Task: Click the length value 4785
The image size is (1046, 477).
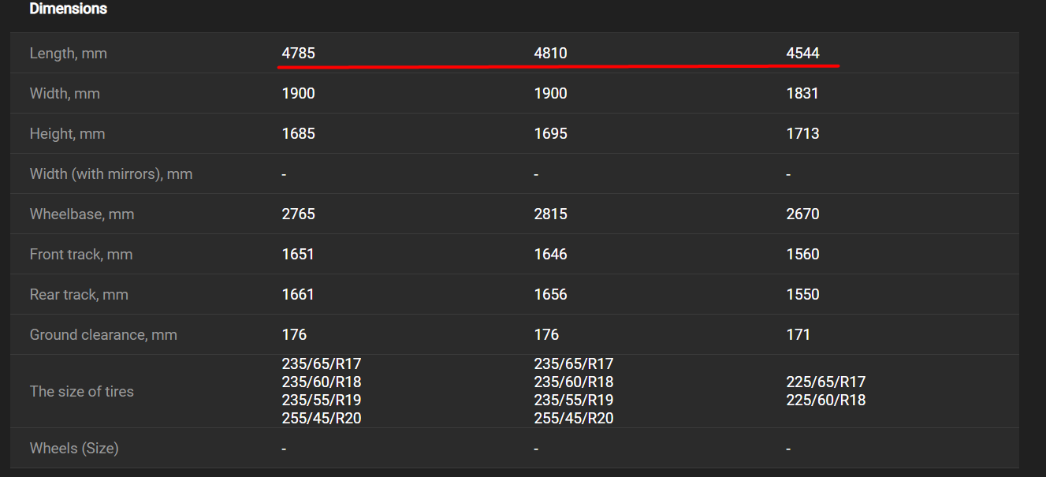Action: pyautogui.click(x=299, y=54)
